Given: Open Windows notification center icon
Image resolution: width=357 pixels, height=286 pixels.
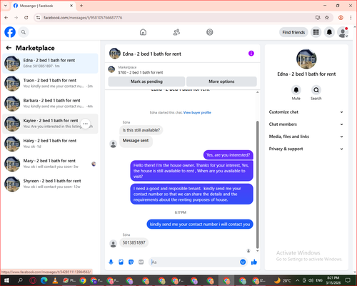Looking at the screenshot, I should [348, 280].
